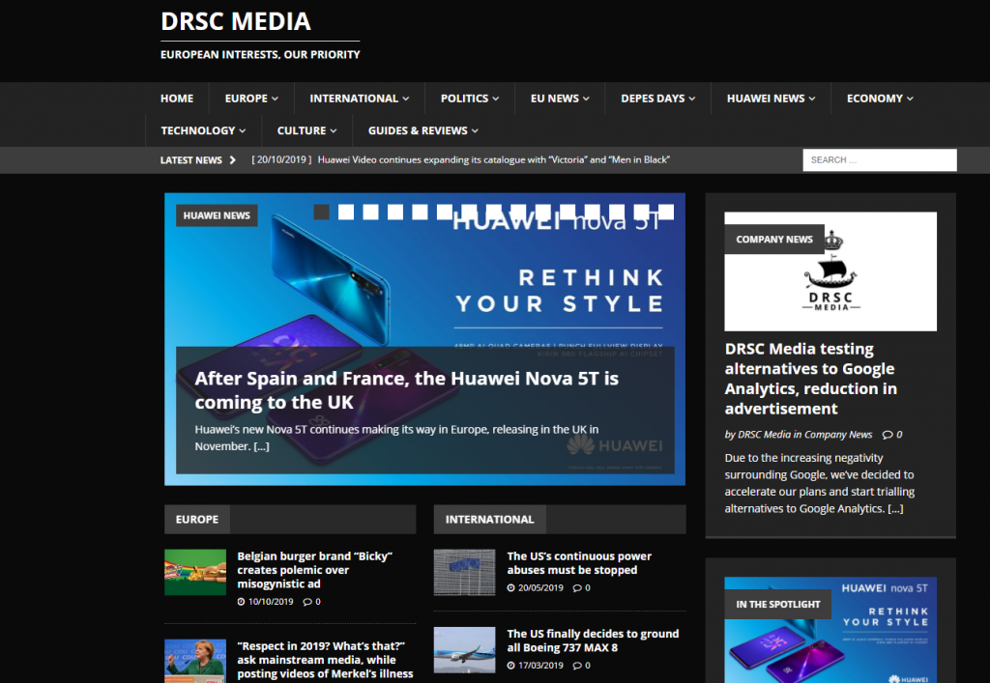Image resolution: width=990 pixels, height=683 pixels.
Task: Click the Company News category link in byline
Action: point(838,435)
